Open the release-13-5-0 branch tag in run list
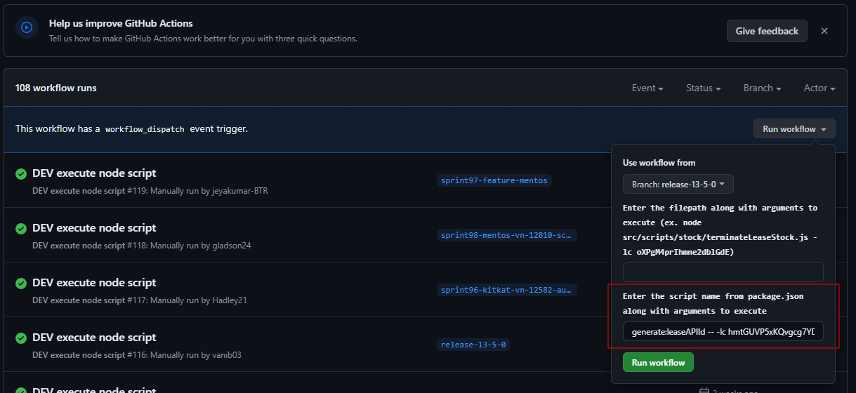 pos(473,345)
